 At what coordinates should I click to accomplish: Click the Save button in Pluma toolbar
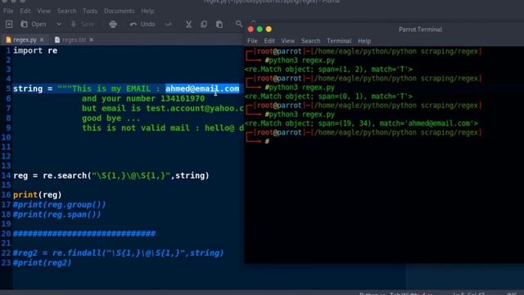(83, 24)
